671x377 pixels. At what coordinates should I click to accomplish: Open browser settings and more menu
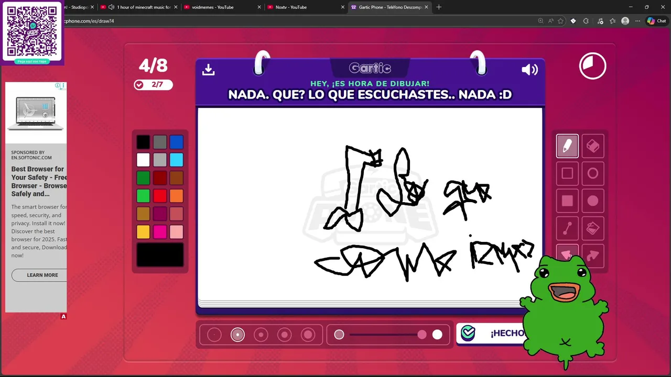click(x=637, y=21)
